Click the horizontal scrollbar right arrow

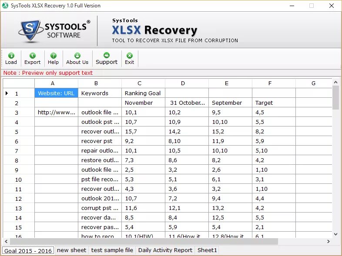pos(329,241)
